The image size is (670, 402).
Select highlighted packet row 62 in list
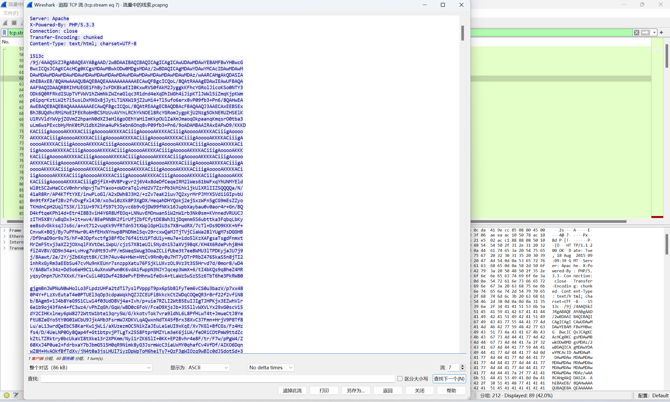pyautogui.click(x=12, y=78)
